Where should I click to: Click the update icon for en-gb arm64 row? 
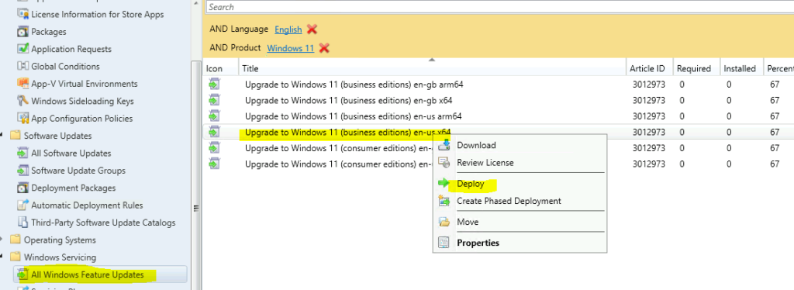tap(214, 84)
